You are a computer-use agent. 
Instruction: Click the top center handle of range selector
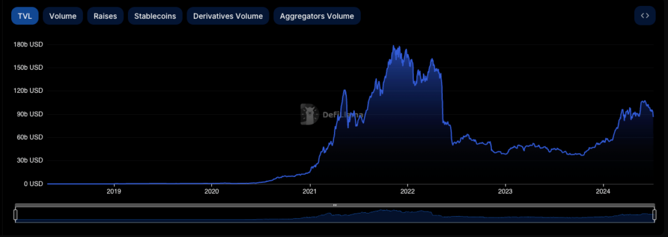[x=335, y=205]
